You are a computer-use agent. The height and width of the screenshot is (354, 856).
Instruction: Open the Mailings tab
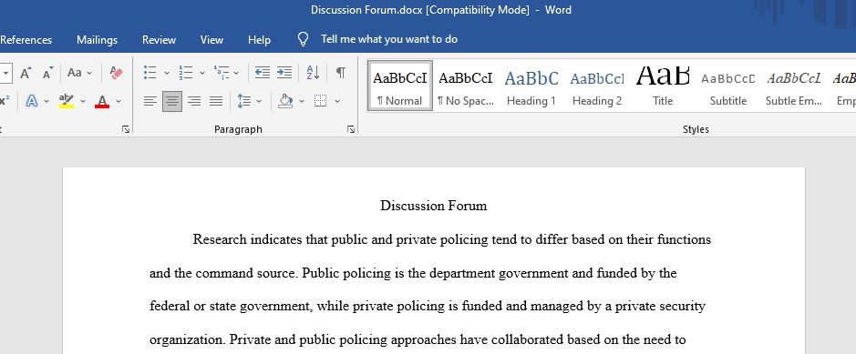(98, 40)
